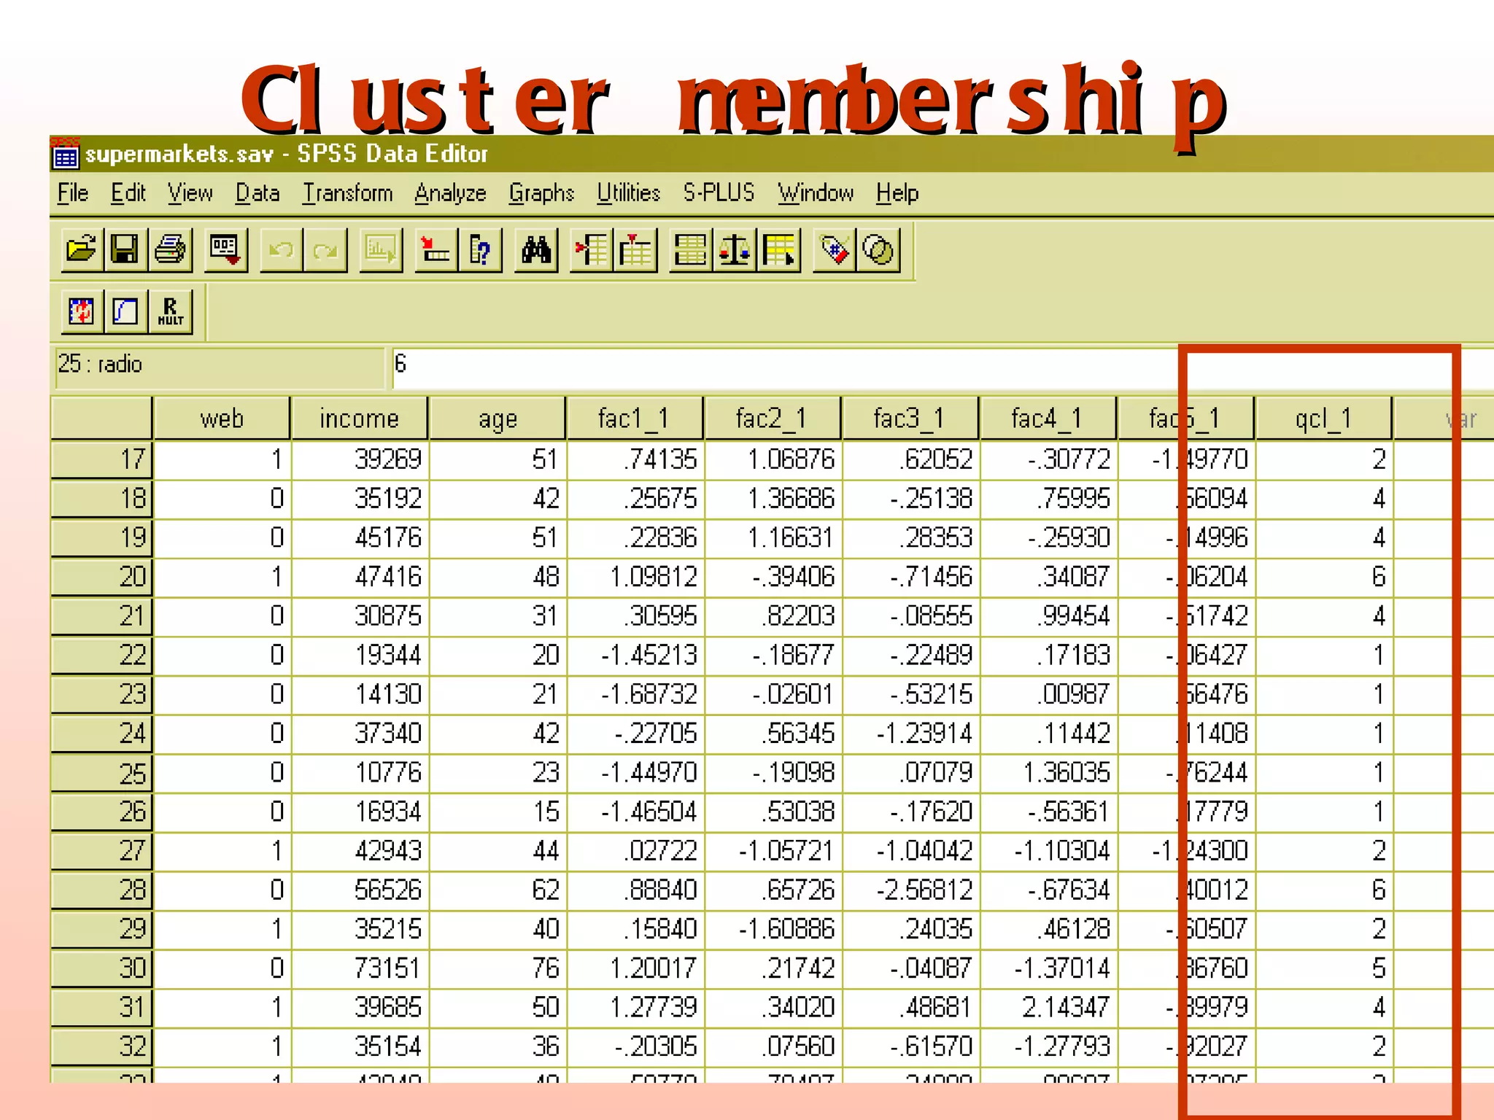This screenshot has height=1120, width=1494.
Task: Select the web column header
Action: [222, 419]
